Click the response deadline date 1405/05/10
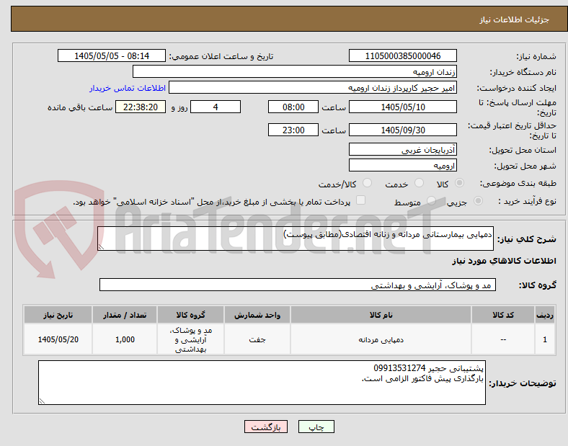 pyautogui.click(x=403, y=107)
